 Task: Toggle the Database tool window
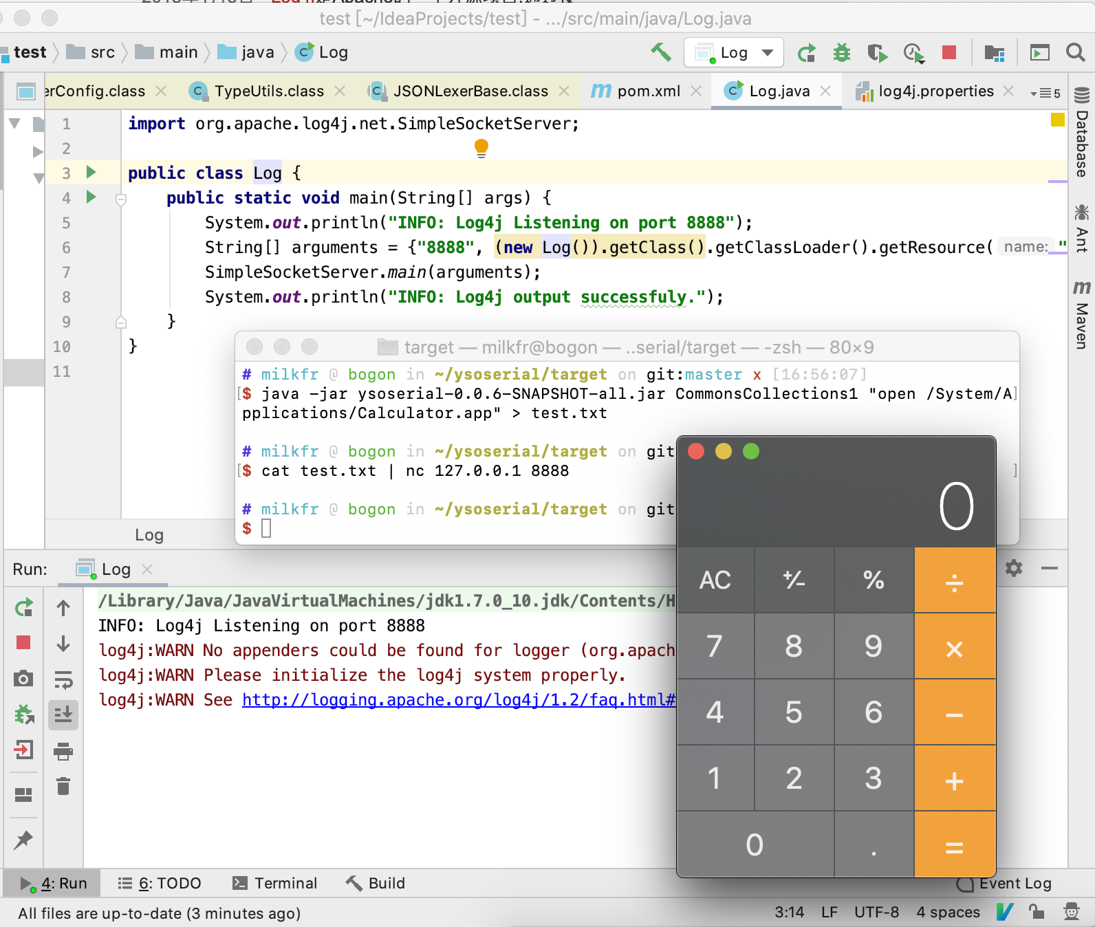click(1081, 133)
